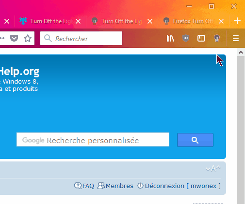
Task: Click the scrollbar up arrow
Action: point(241,52)
